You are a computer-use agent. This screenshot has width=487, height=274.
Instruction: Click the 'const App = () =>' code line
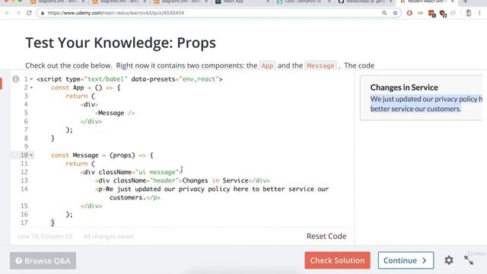click(86, 88)
